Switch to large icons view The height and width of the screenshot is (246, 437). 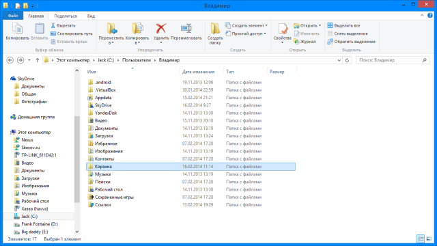click(x=429, y=238)
